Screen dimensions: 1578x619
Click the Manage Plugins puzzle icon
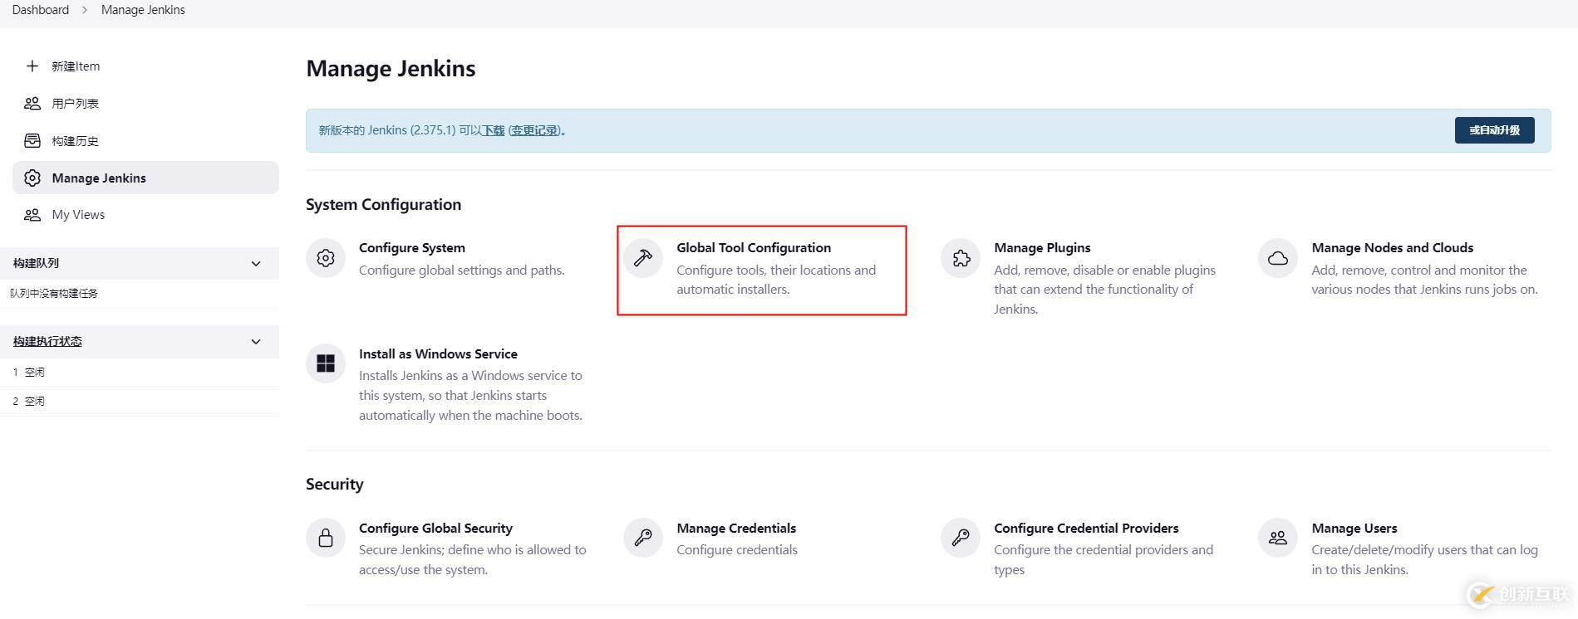click(x=961, y=258)
